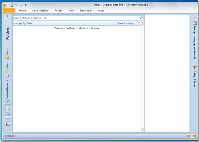The width and height of the screenshot is (199, 142).
Task: Click the Undo icon in quick access toolbar
Action: (x=16, y=5)
